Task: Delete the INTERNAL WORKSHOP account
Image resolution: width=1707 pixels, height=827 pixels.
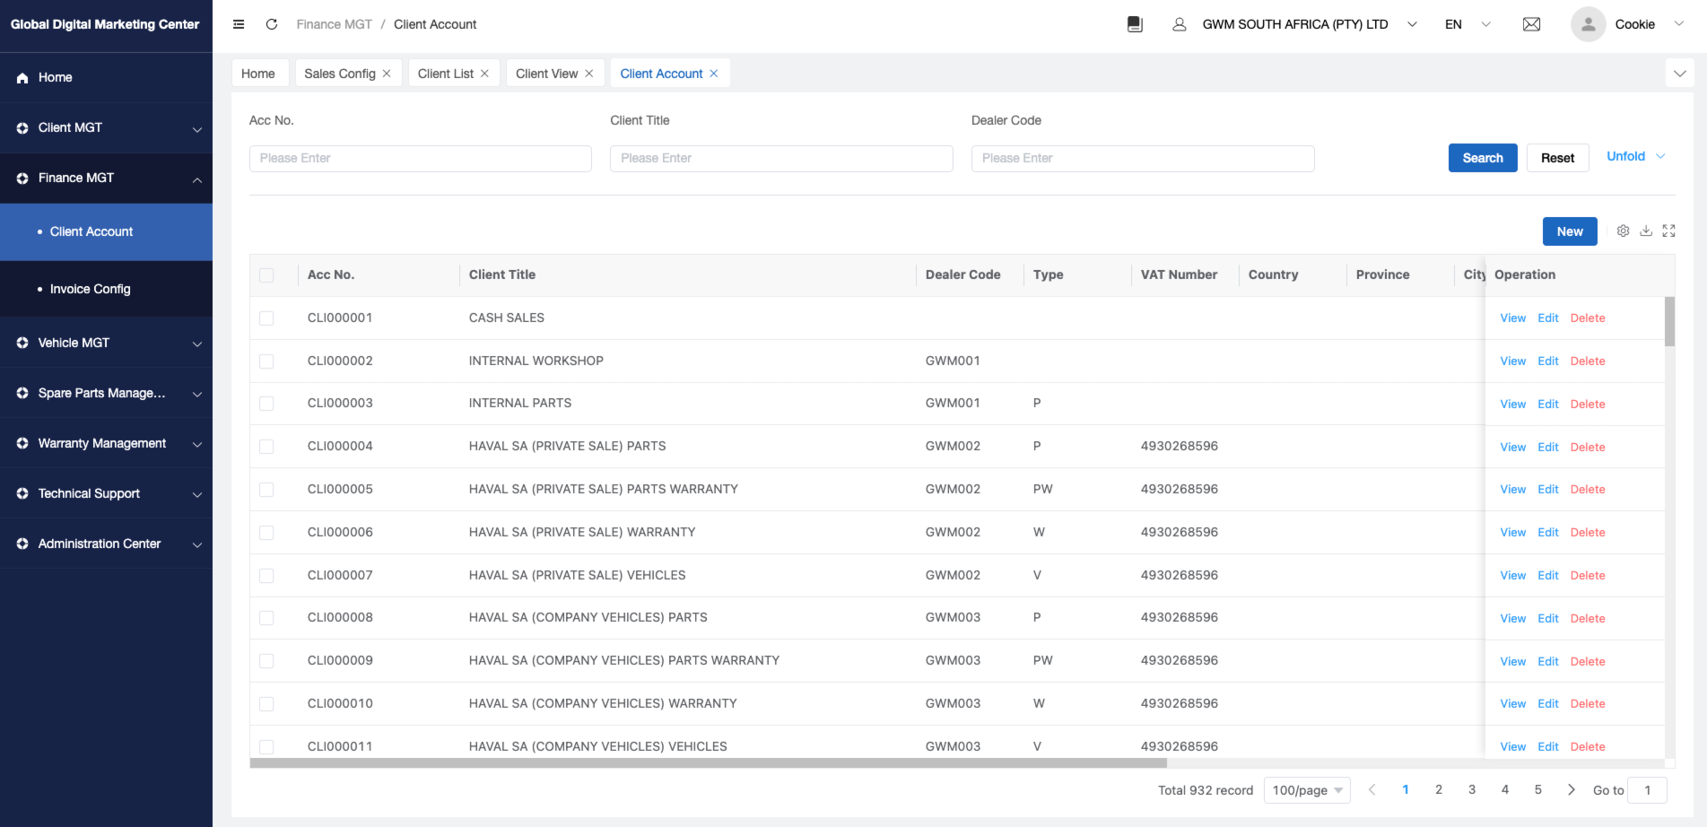Action: [x=1587, y=361]
